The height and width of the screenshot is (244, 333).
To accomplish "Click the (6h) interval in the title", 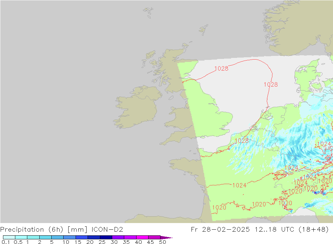I will [56, 230].
